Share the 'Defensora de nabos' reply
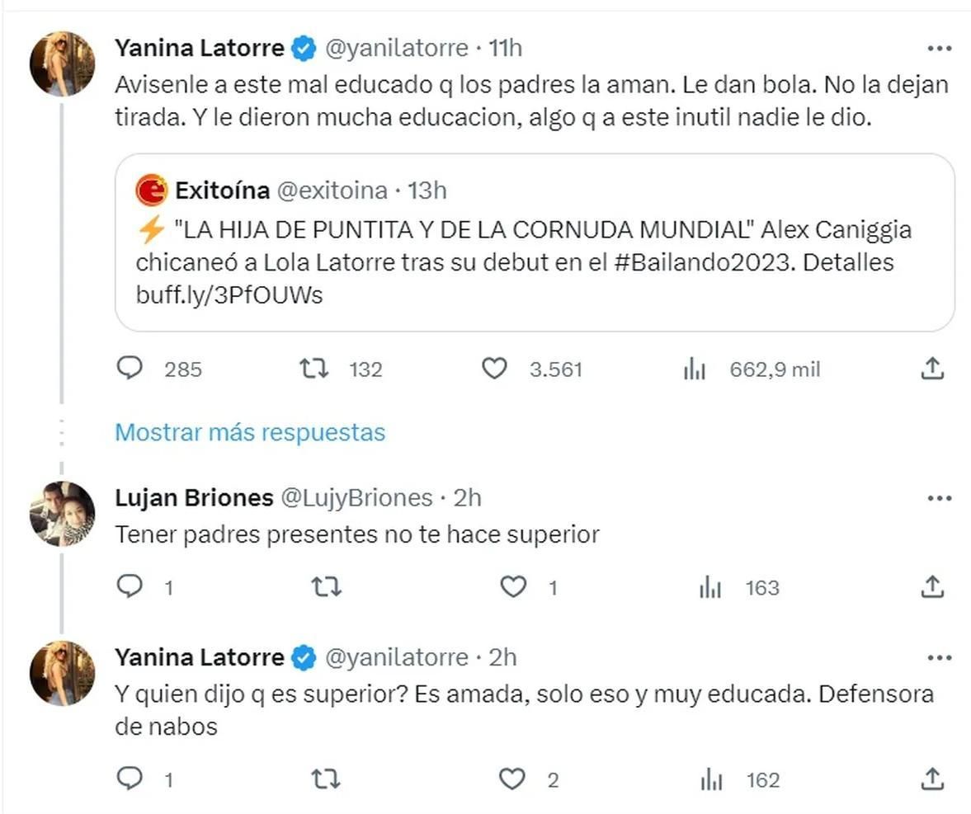The width and height of the screenshot is (971, 814). pos(931,779)
